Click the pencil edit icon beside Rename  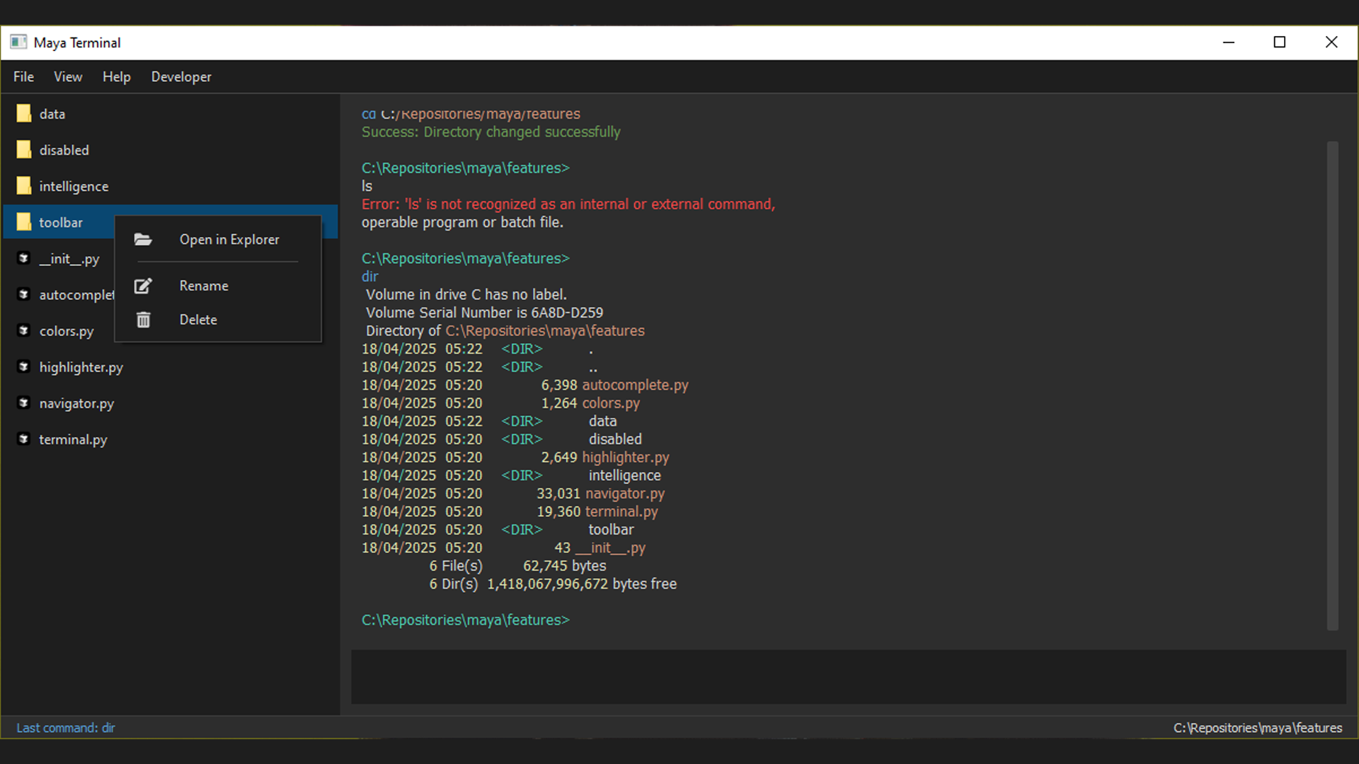(143, 286)
